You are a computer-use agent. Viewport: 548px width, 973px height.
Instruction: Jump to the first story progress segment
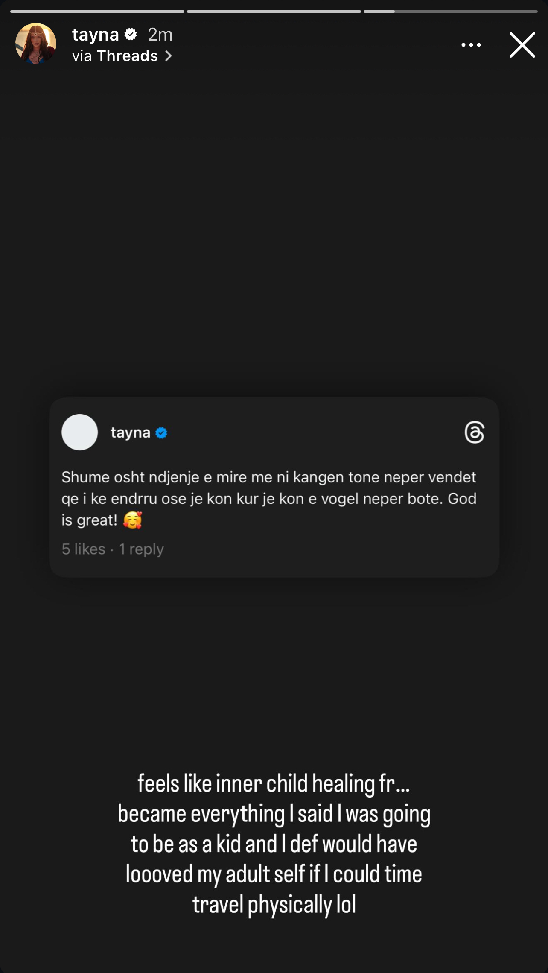tap(97, 12)
